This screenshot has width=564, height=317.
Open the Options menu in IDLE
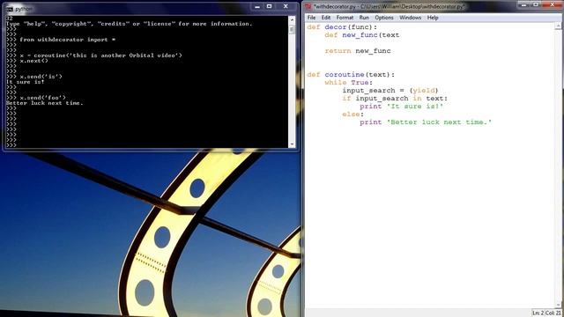(384, 18)
